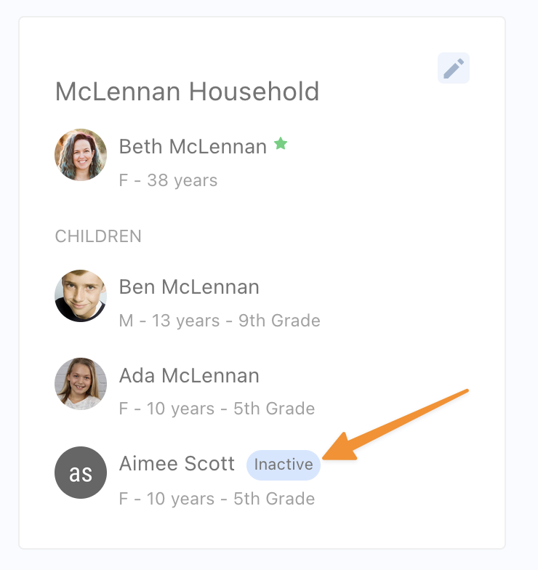Click Ben McLennan's avatar photo
The height and width of the screenshot is (570, 538).
point(81,296)
